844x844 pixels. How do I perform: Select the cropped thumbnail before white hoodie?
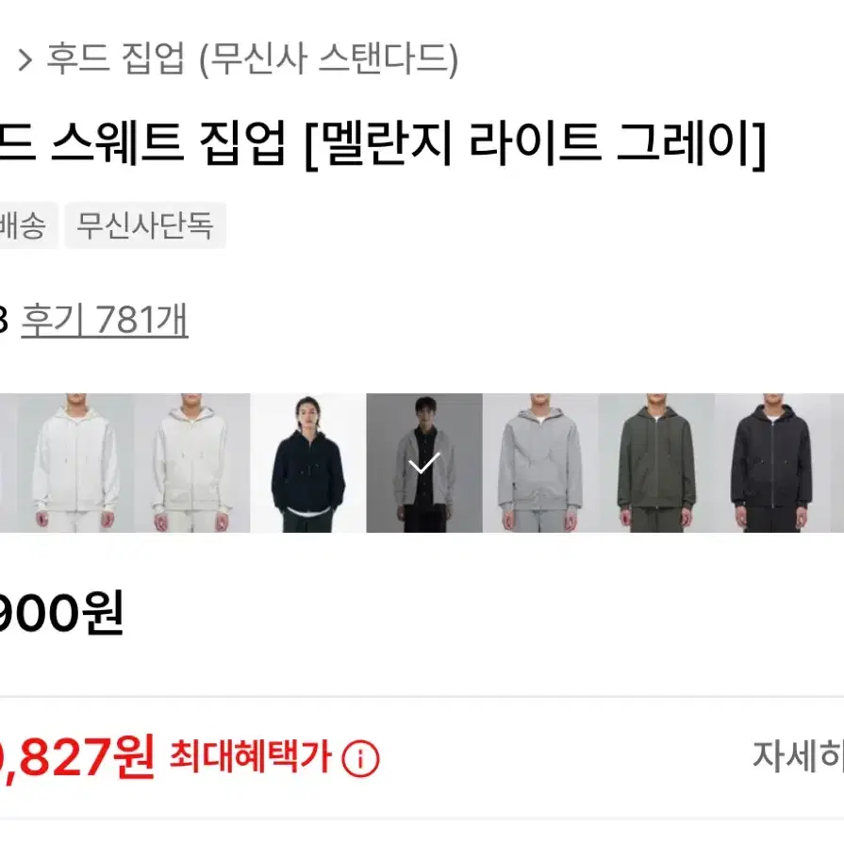(8, 463)
